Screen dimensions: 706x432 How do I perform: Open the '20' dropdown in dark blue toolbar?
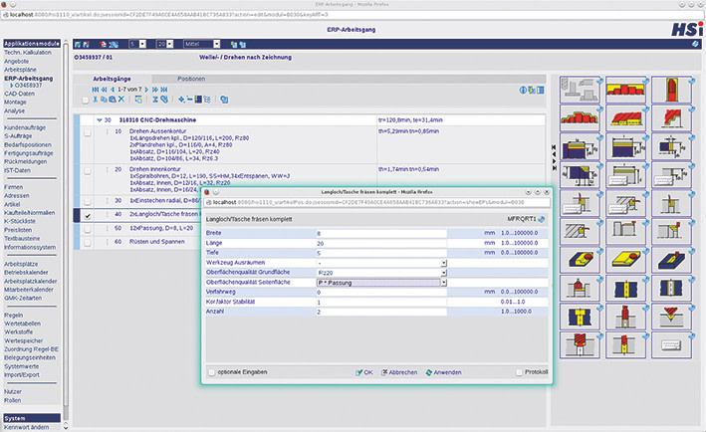pyautogui.click(x=169, y=44)
